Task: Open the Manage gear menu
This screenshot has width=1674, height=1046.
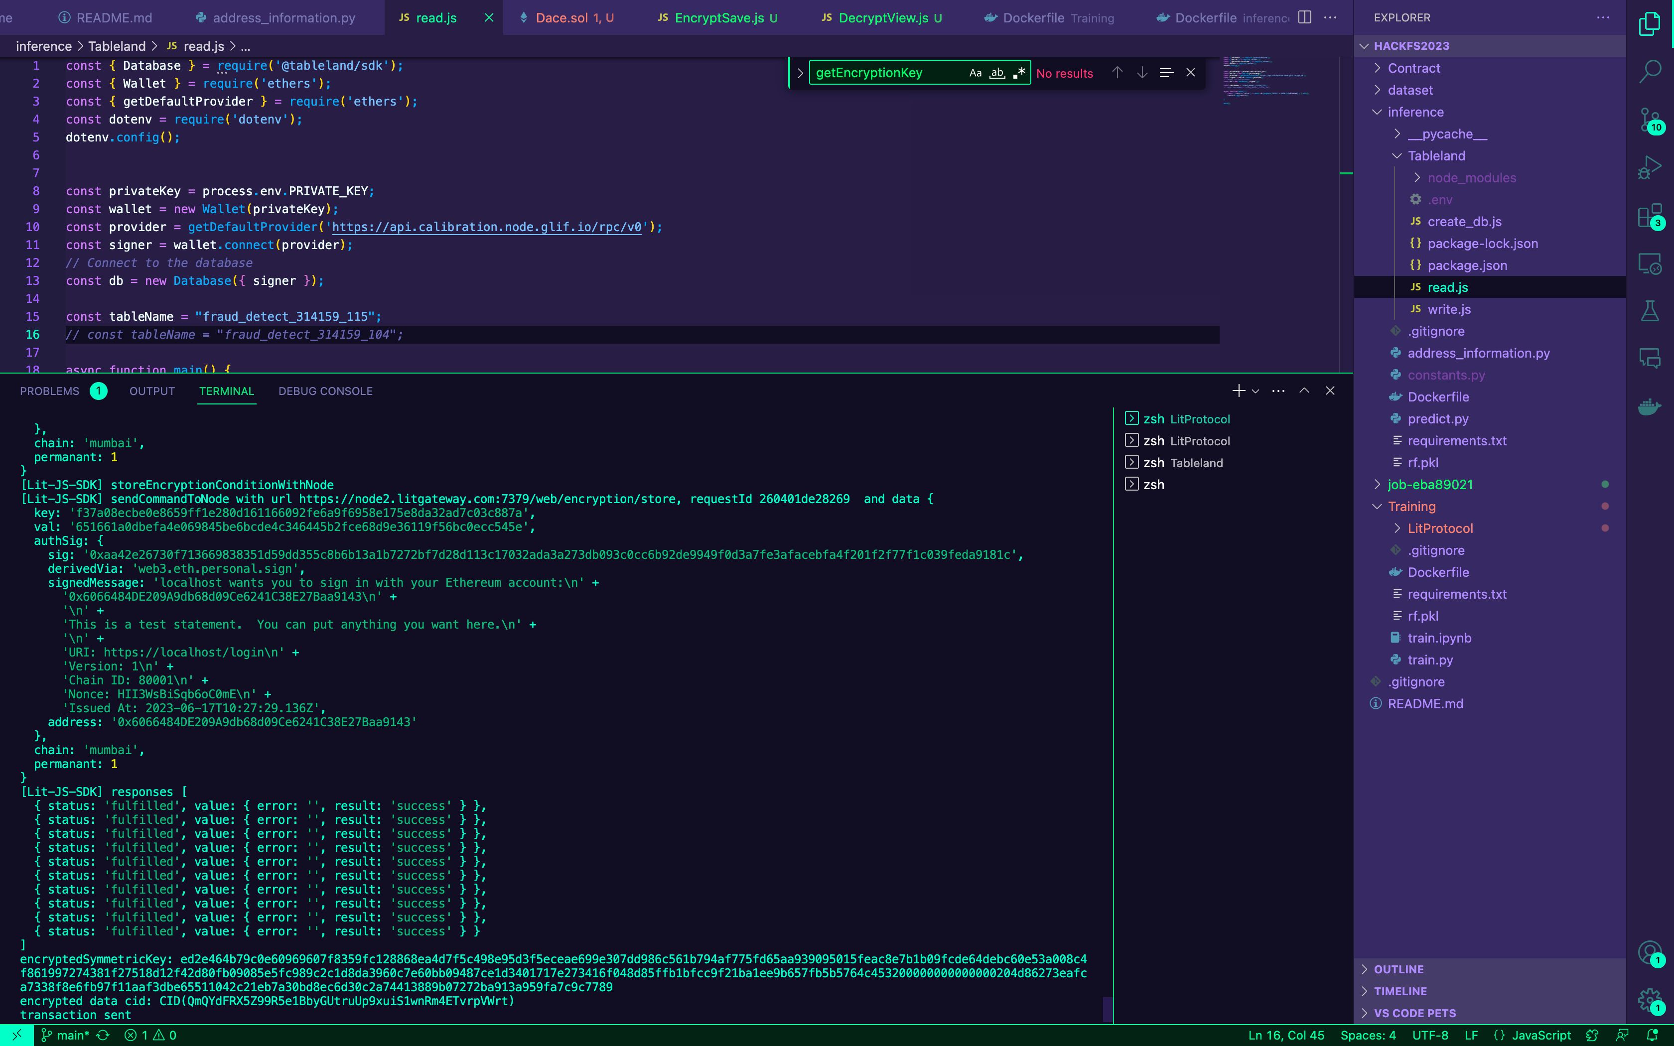Action: [x=1650, y=1000]
